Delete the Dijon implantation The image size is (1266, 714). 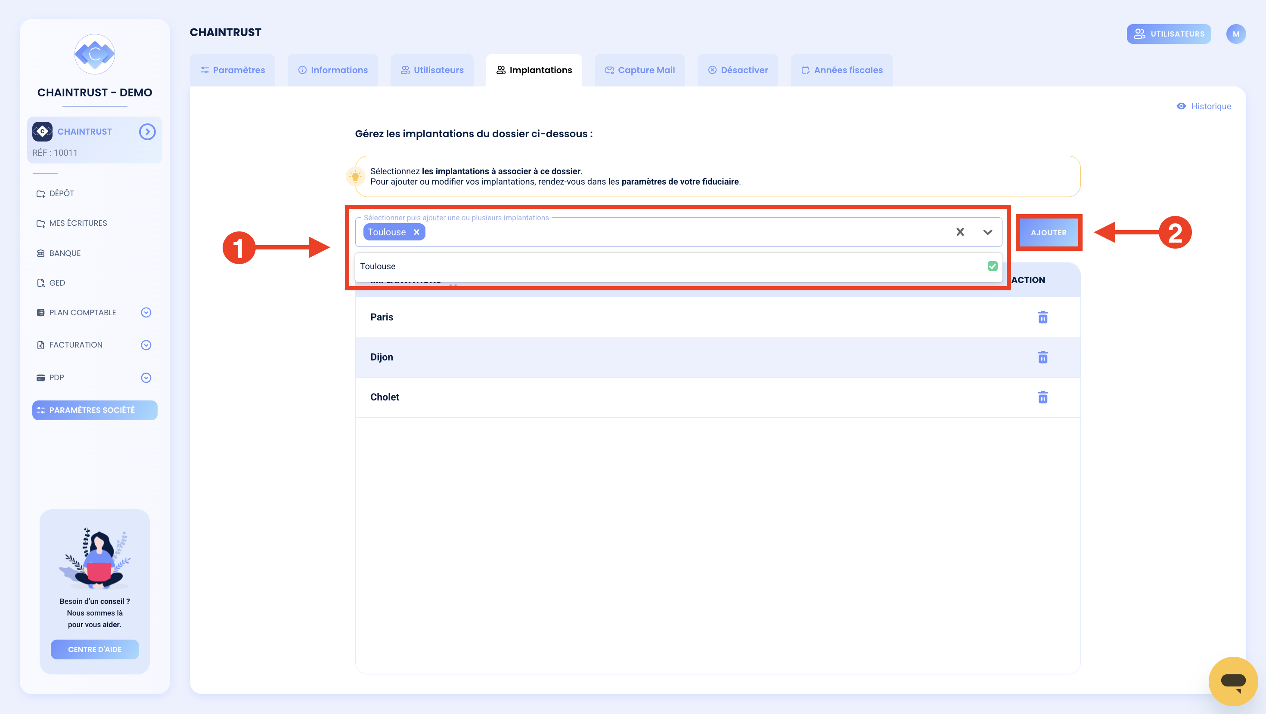(1043, 357)
